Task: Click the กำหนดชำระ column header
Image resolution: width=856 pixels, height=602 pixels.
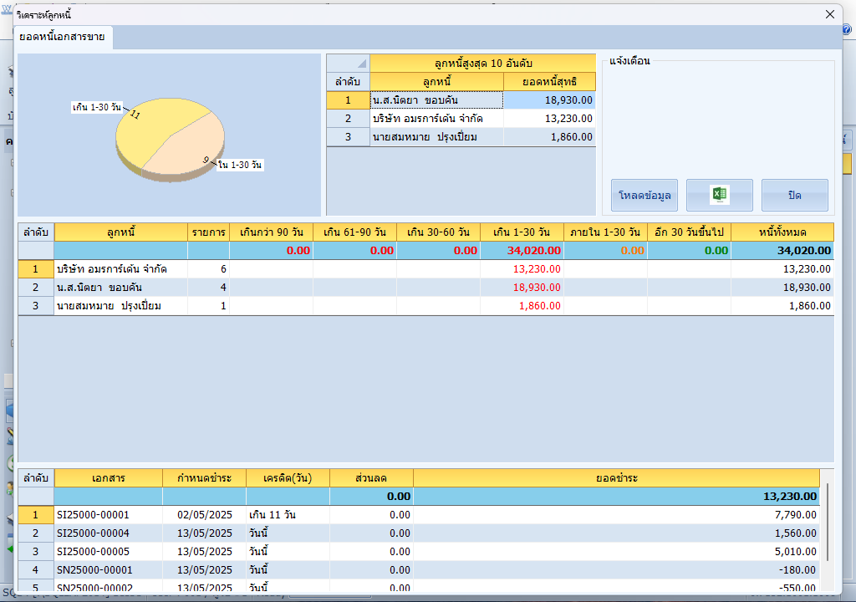Action: 204,478
